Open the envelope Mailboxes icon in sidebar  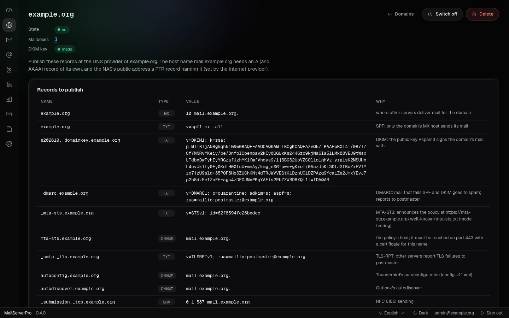tap(9, 40)
